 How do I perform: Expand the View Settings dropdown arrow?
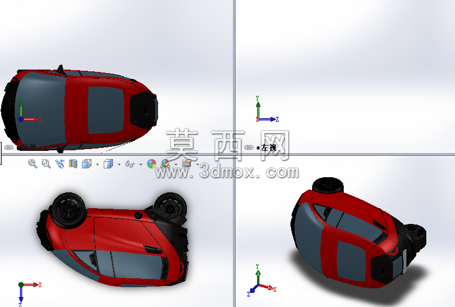coord(197,165)
